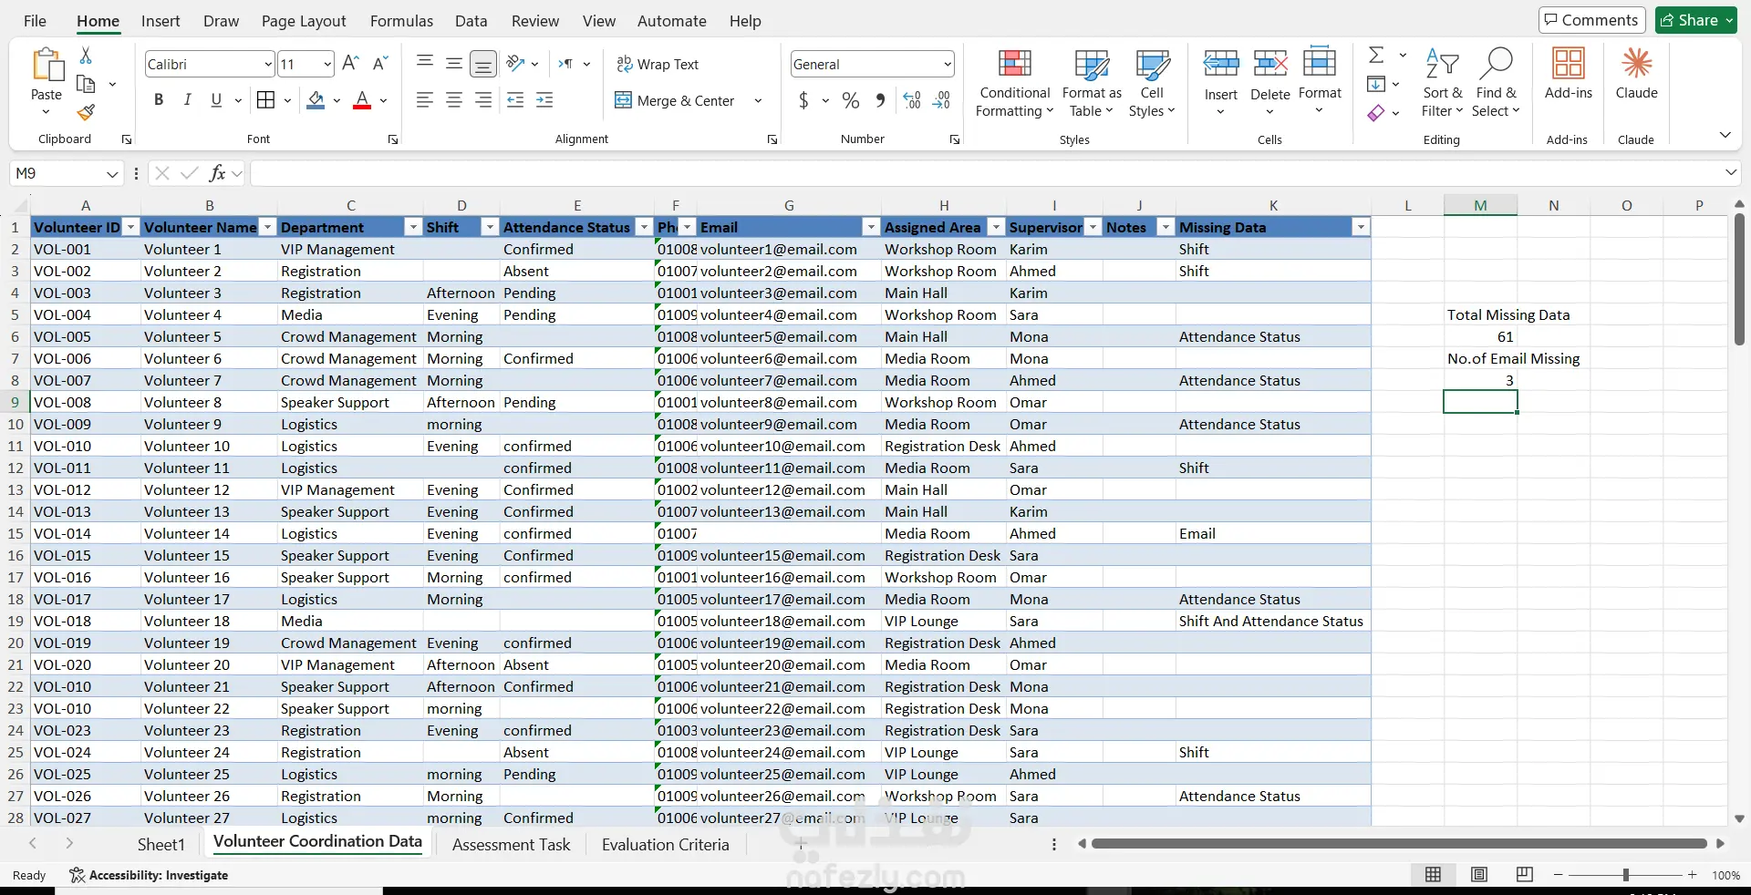This screenshot has width=1751, height=895.
Task: Switch to the Data ribbon tab
Action: (x=471, y=21)
